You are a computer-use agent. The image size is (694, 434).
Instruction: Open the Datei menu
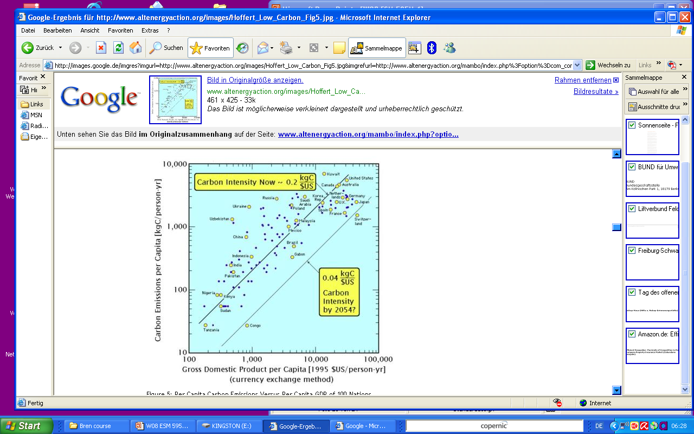click(28, 30)
